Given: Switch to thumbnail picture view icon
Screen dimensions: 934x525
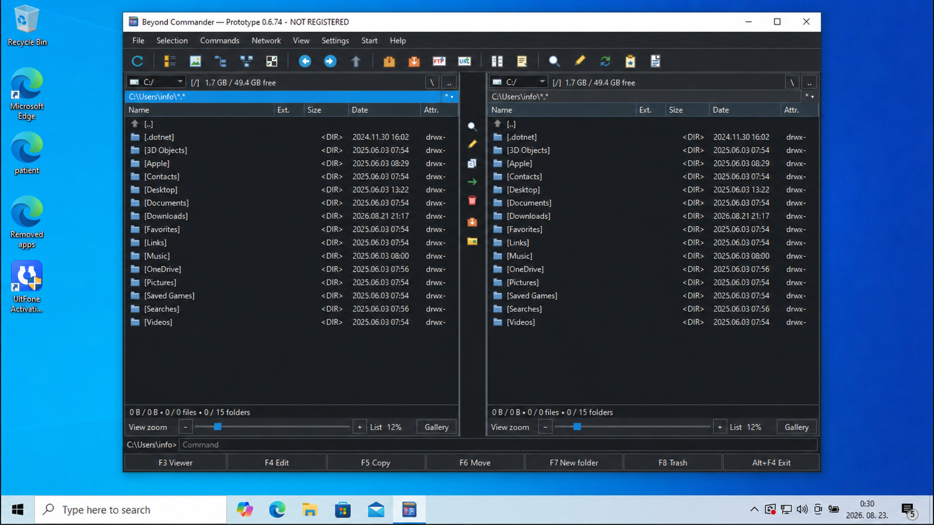Looking at the screenshot, I should (195, 61).
